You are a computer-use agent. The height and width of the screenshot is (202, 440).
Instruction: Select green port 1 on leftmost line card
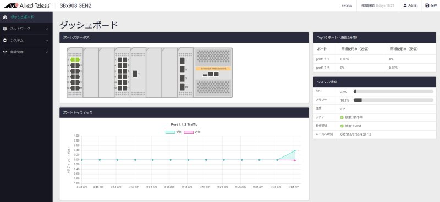tap(78, 60)
